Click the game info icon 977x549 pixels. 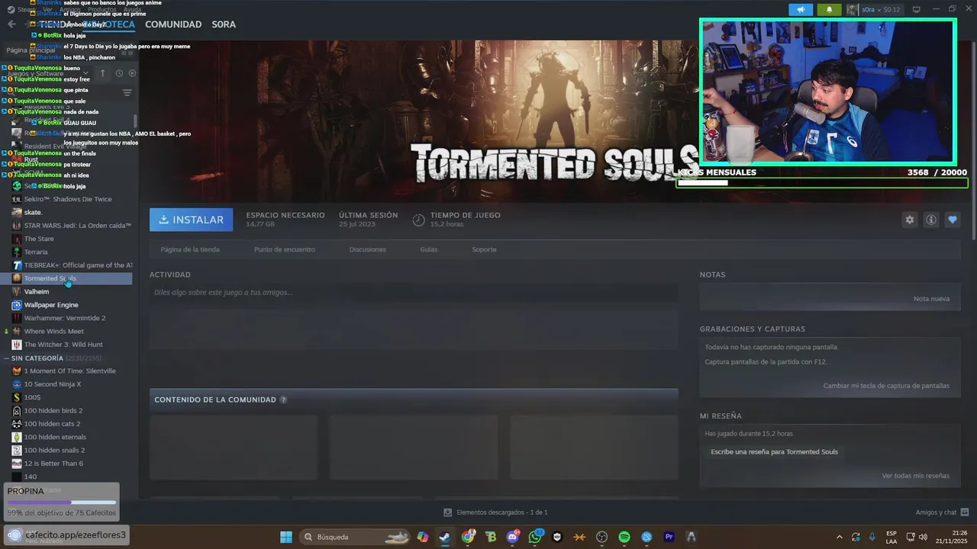[931, 220]
